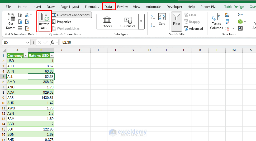Select row 9 header
The image size is (256, 141).
coord(3,98)
